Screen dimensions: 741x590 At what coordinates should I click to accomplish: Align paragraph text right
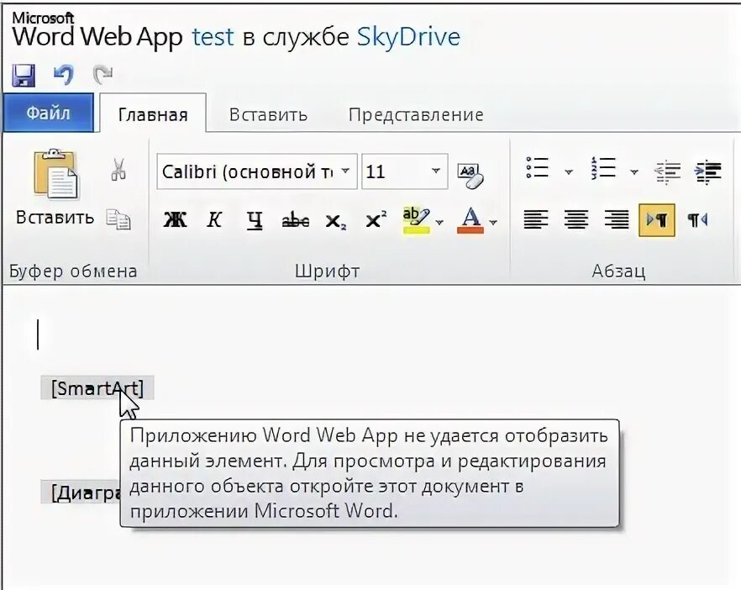coord(617,220)
